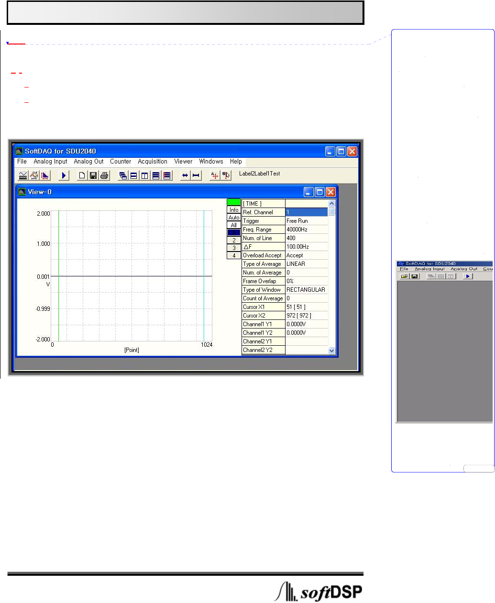Tile windows horizontally using toolbar icon
Image resolution: width=495 pixels, height=603 pixels.
134,175
